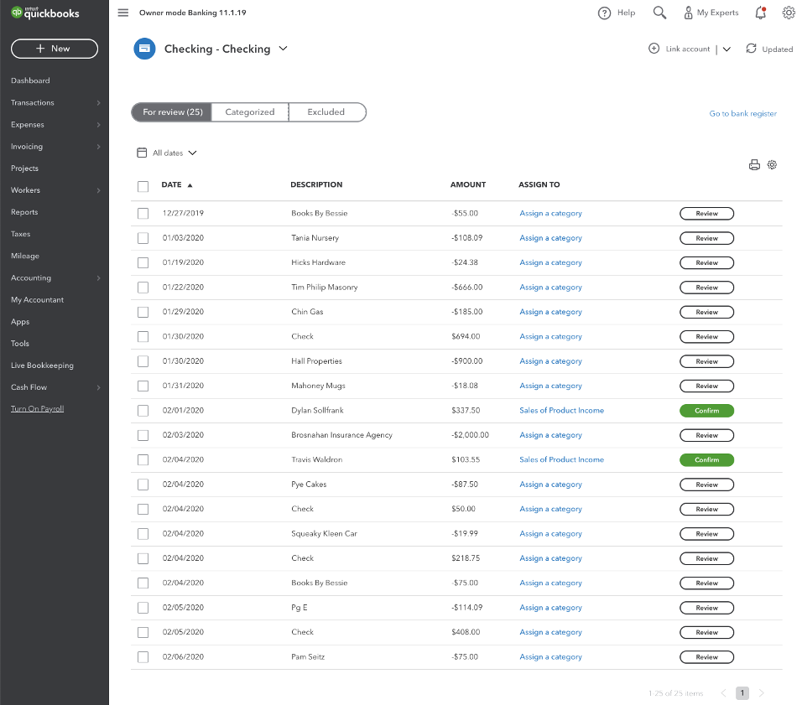
Task: Click the Amount column header
Action: click(468, 184)
